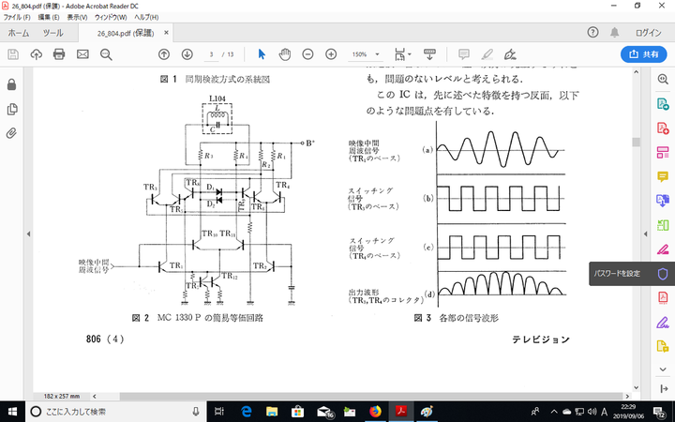675x422 pixels.
Task: Select the hand pan tool
Action: [284, 53]
